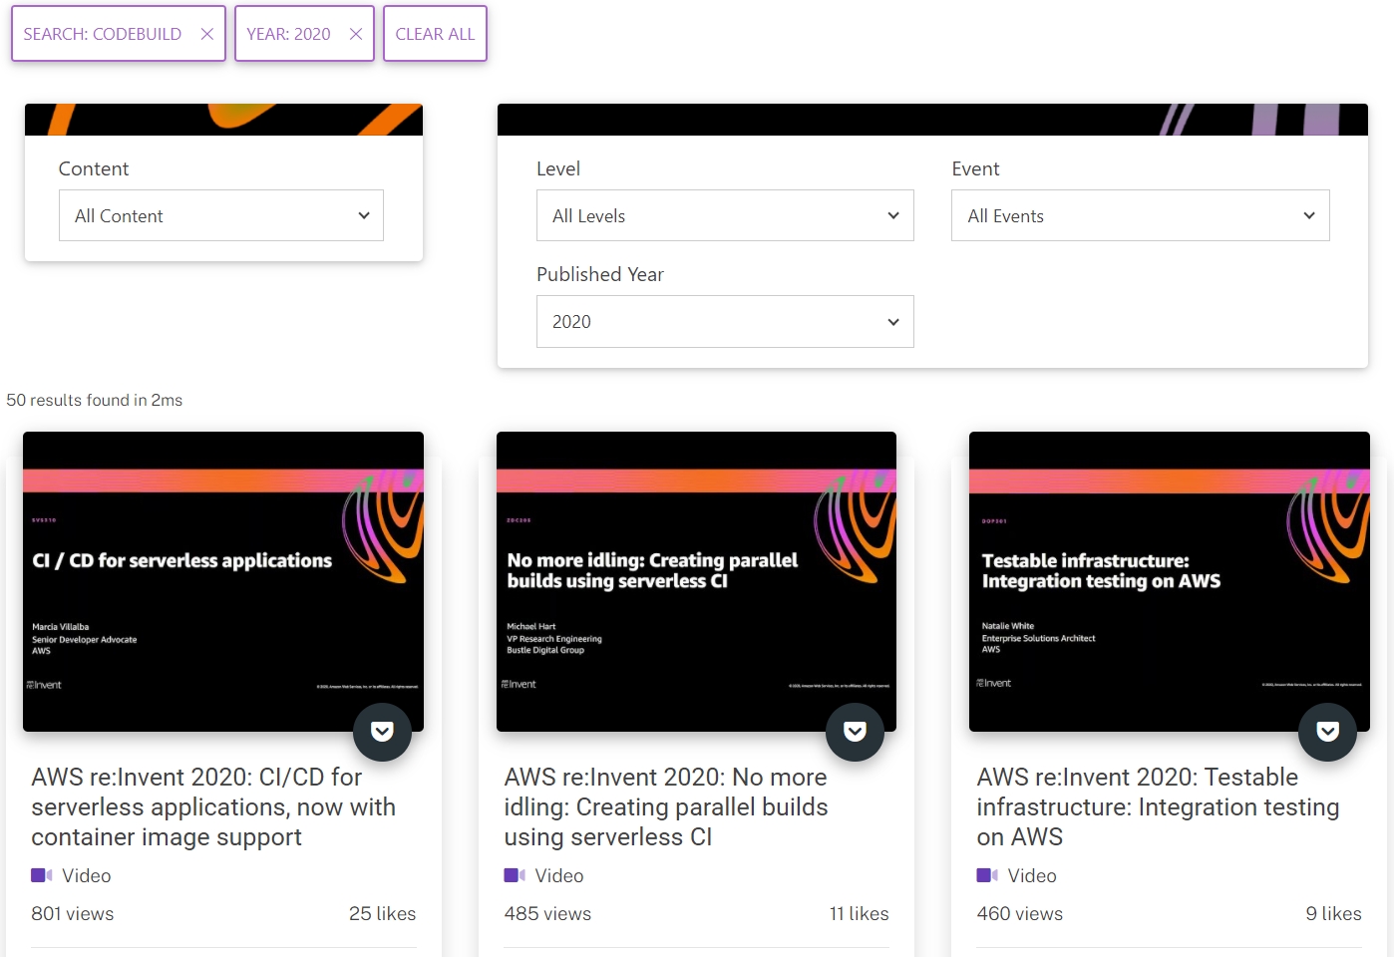Click the YEAR: 2020 chip label
This screenshot has height=957, width=1394.
point(288,34)
